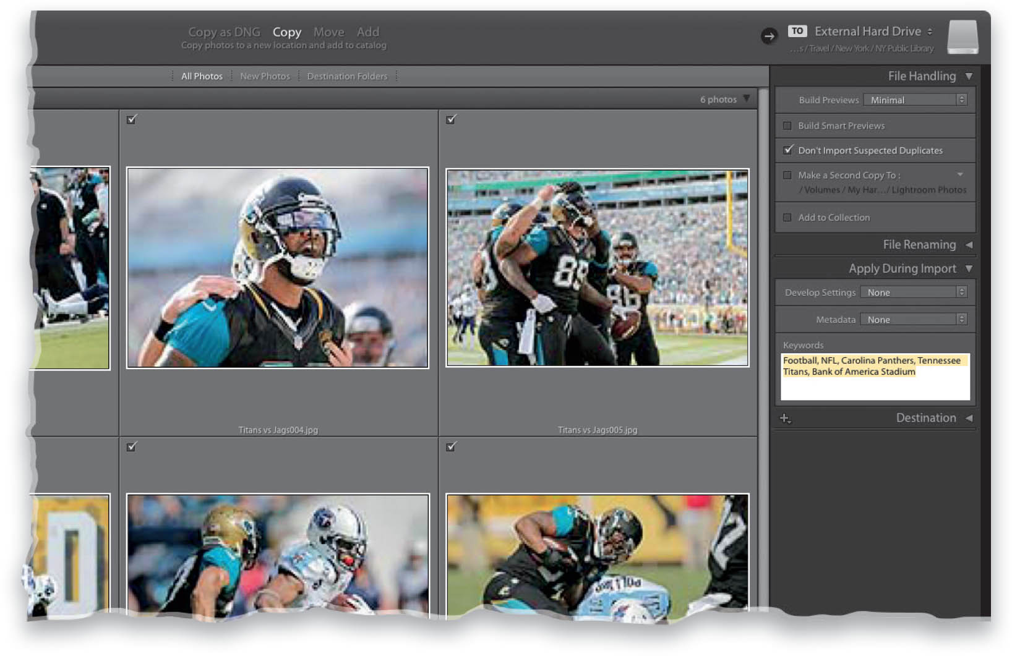Select Move import method
This screenshot has height=656, width=1012.
point(328,32)
